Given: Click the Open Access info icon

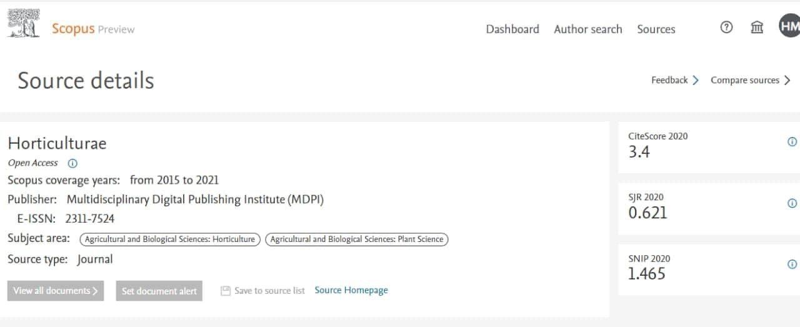Looking at the screenshot, I should 72,163.
